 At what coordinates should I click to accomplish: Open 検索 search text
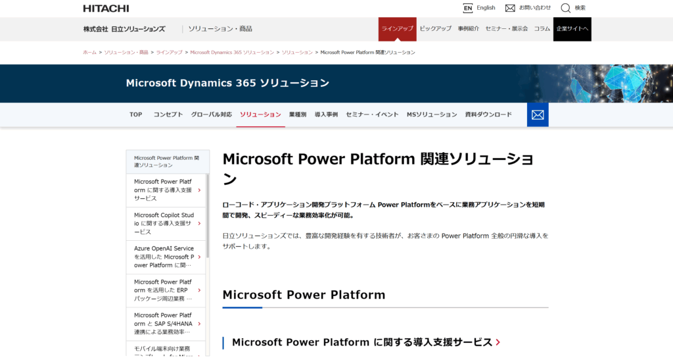pos(580,8)
